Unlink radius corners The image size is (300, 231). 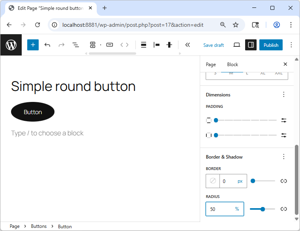[284, 209]
